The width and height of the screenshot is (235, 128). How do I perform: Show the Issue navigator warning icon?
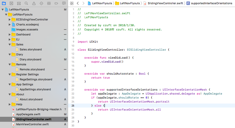(34, 3)
